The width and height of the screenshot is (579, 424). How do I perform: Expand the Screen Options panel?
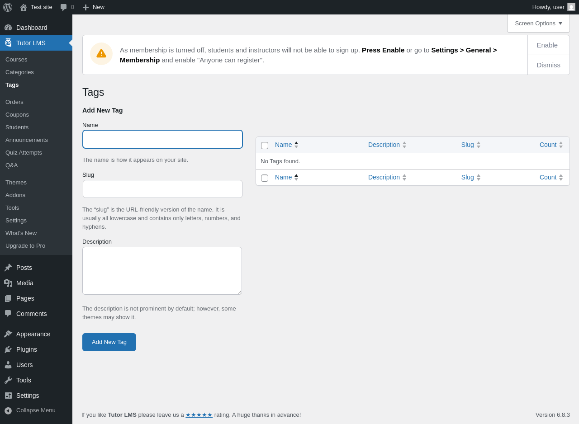click(x=538, y=24)
